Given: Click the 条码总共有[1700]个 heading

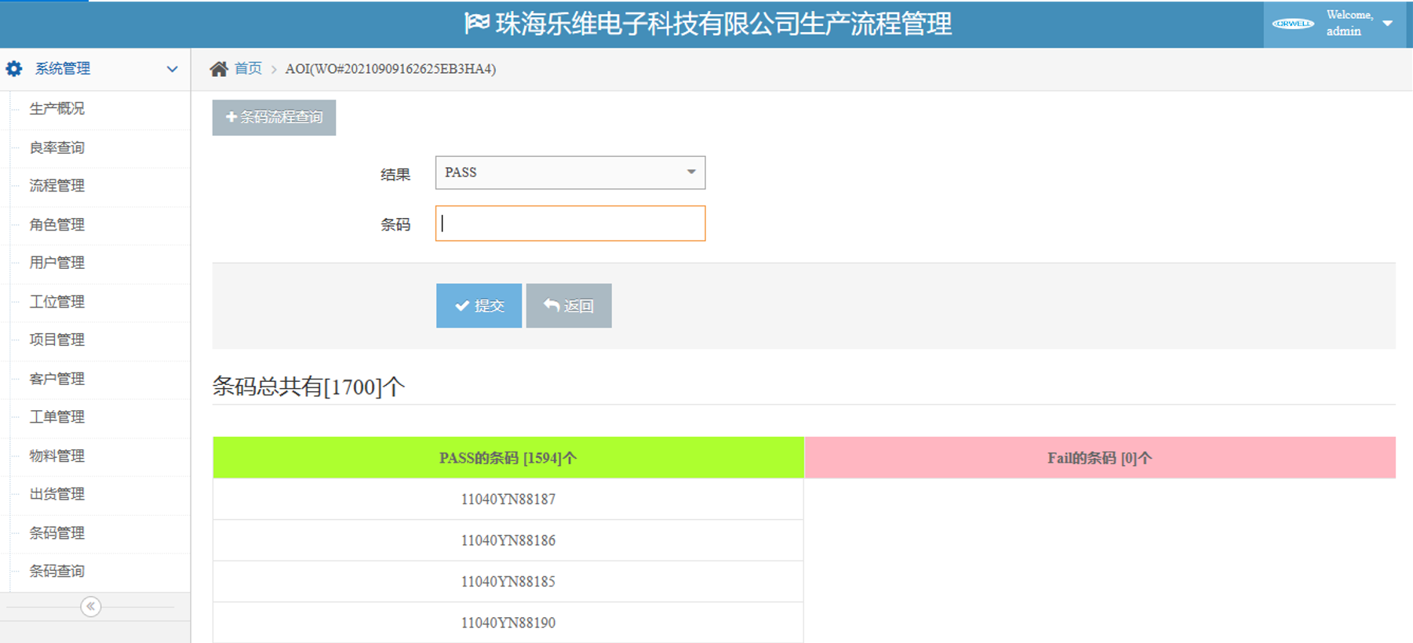Looking at the screenshot, I should [x=308, y=387].
